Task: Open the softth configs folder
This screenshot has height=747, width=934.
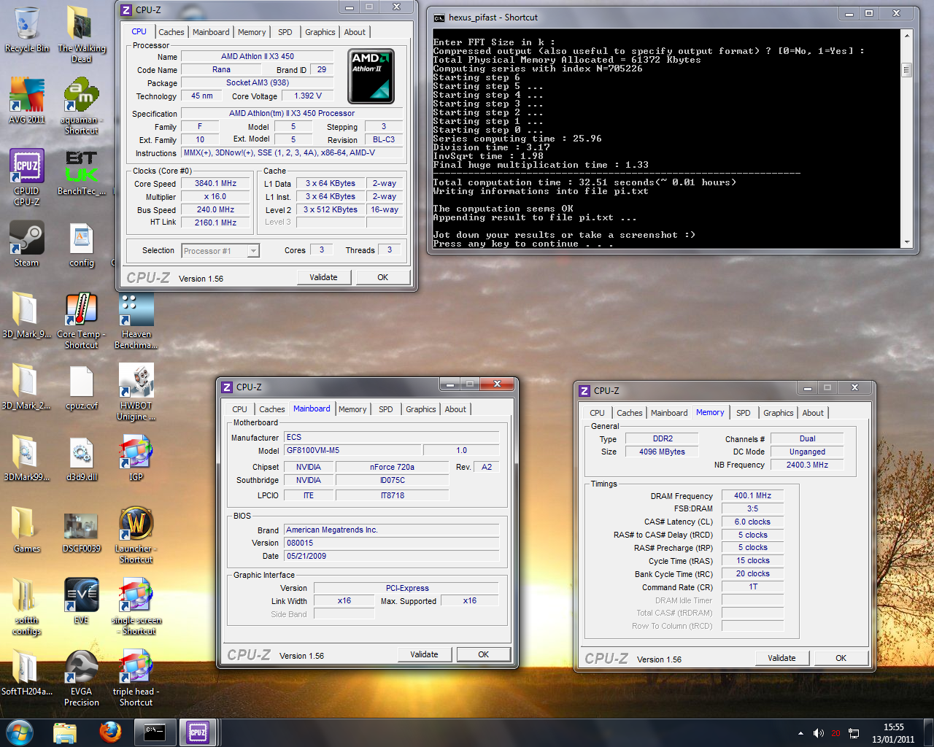Action: [x=26, y=606]
